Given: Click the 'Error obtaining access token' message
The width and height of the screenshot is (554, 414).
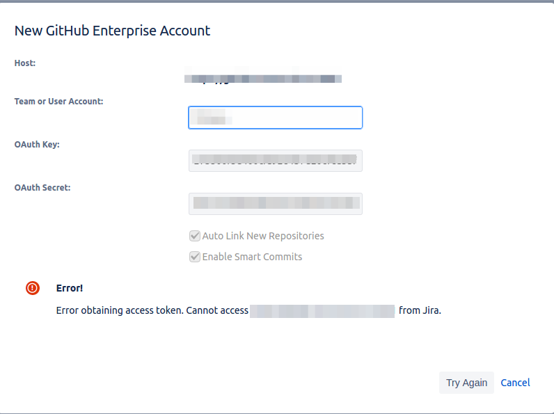Looking at the screenshot, I should (x=248, y=310).
